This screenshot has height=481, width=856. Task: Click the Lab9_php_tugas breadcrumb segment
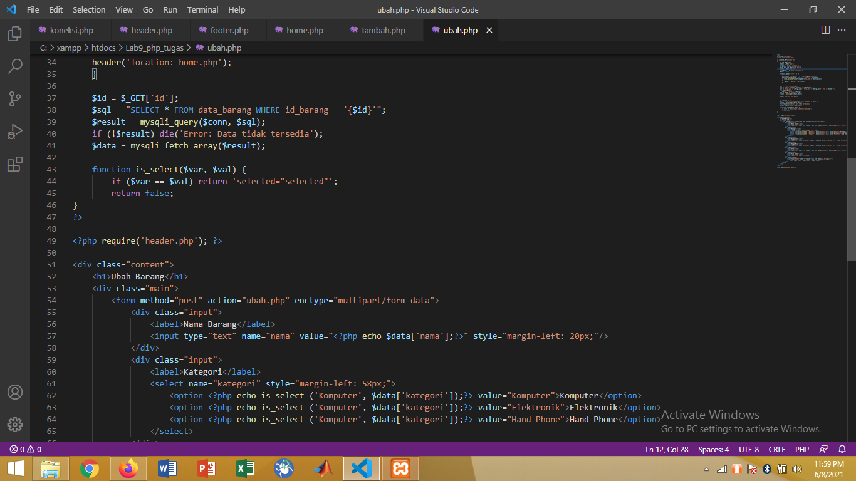[x=155, y=48]
